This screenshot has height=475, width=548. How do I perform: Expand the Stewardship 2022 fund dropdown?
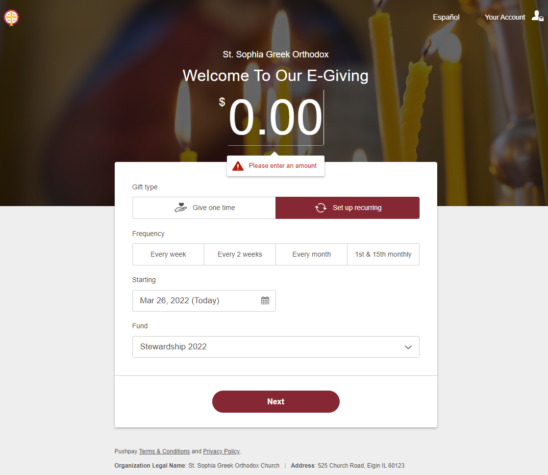(x=276, y=347)
